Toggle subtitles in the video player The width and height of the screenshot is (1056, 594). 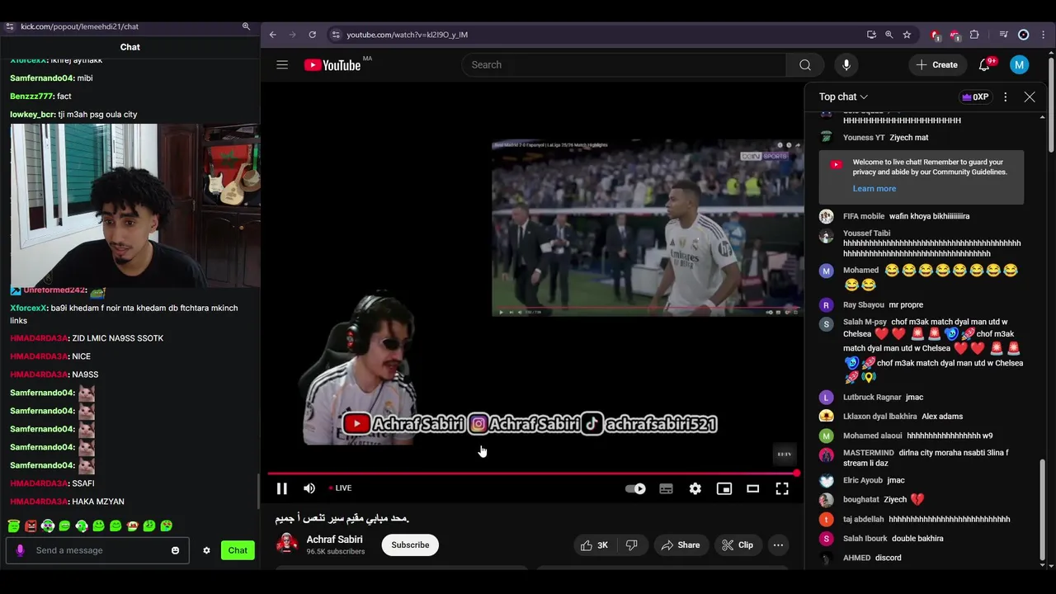[x=666, y=488]
